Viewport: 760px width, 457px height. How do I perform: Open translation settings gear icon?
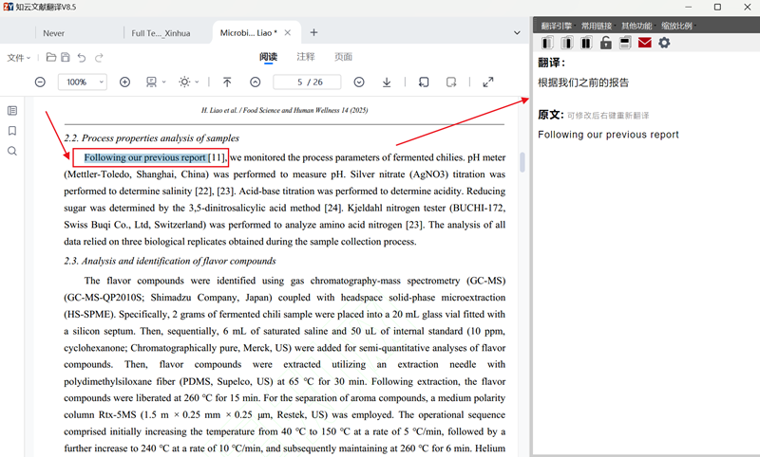tap(664, 43)
